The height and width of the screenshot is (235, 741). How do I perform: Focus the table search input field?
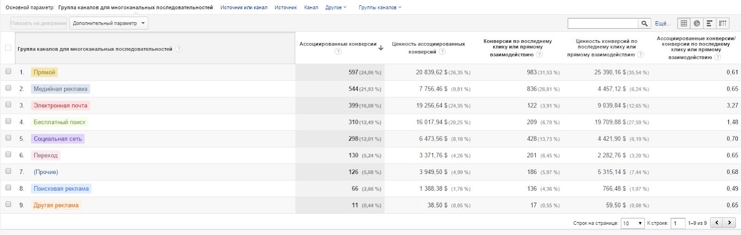tap(603, 23)
